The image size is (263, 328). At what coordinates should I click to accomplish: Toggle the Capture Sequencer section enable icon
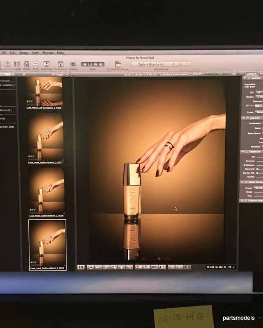(x=246, y=200)
